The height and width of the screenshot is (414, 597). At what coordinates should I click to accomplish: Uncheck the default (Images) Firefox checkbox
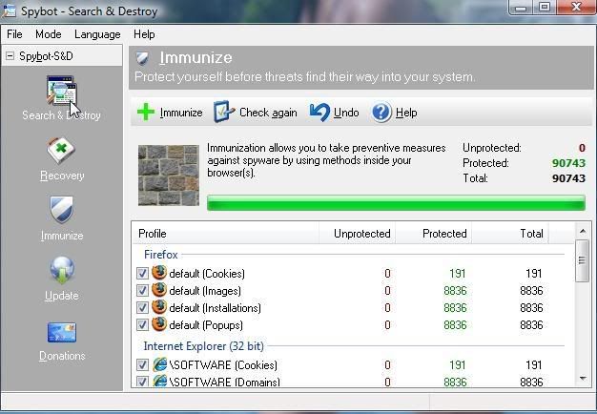142,291
